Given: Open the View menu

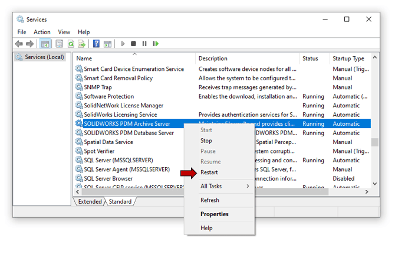Looking at the screenshot, I should click(64, 32).
